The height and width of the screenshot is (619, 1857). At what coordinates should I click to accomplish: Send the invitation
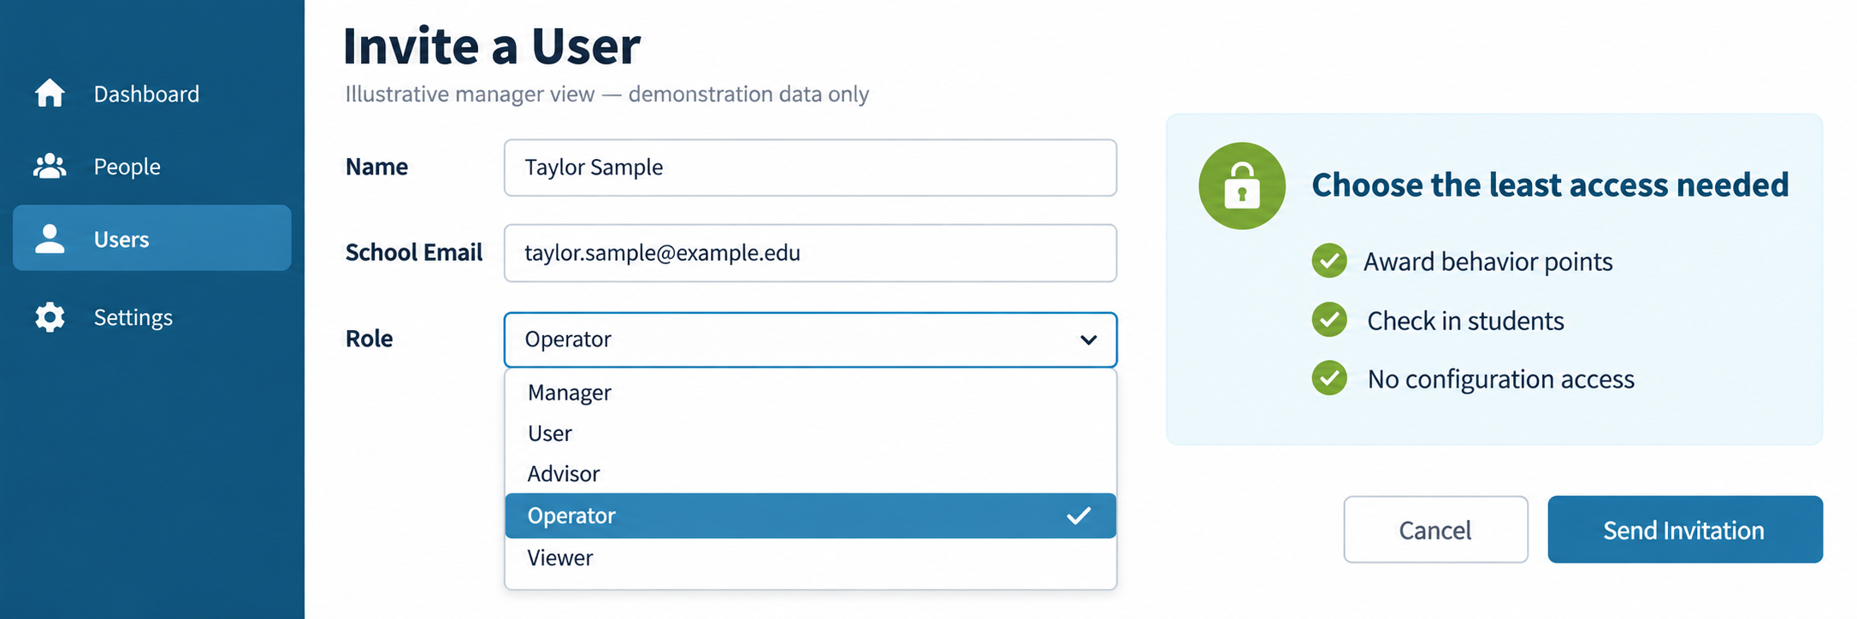pos(1685,529)
